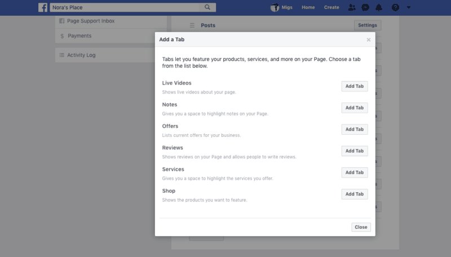451x257 pixels.
Task: Open Migs profile link
Action: pos(287,7)
